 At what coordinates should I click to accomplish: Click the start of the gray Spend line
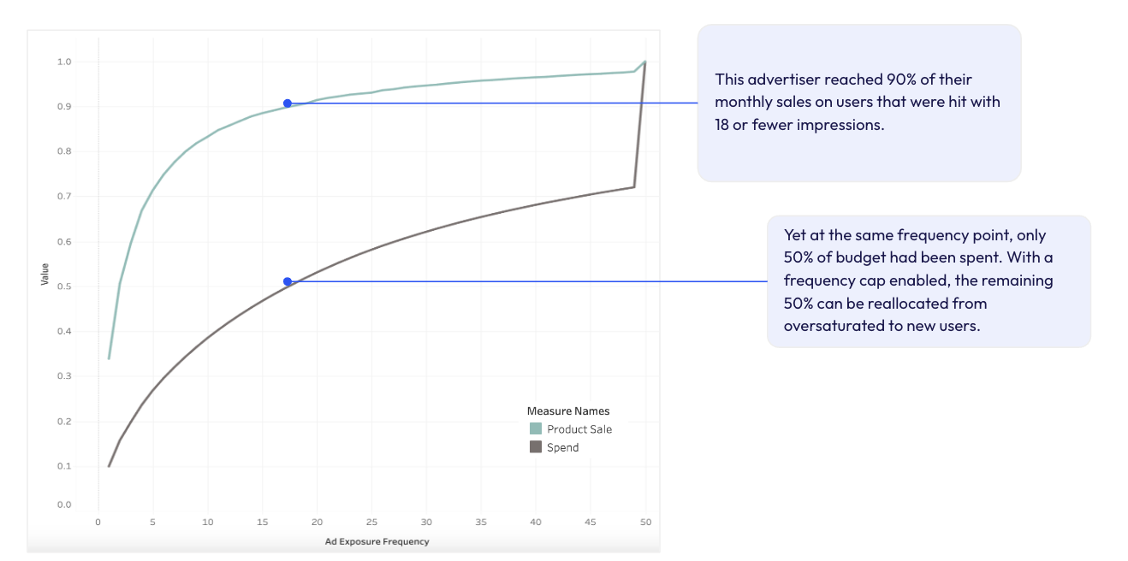click(109, 466)
